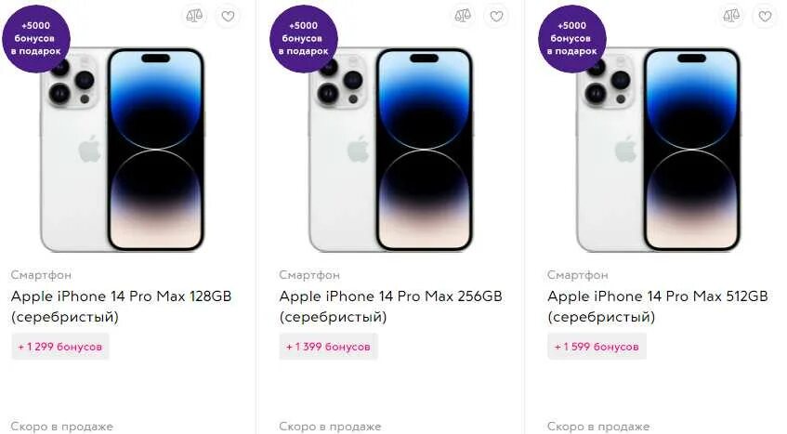Open Apple iPhone 14 Pro Max 512GB title
This screenshot has height=434, width=787.
pyautogui.click(x=658, y=306)
